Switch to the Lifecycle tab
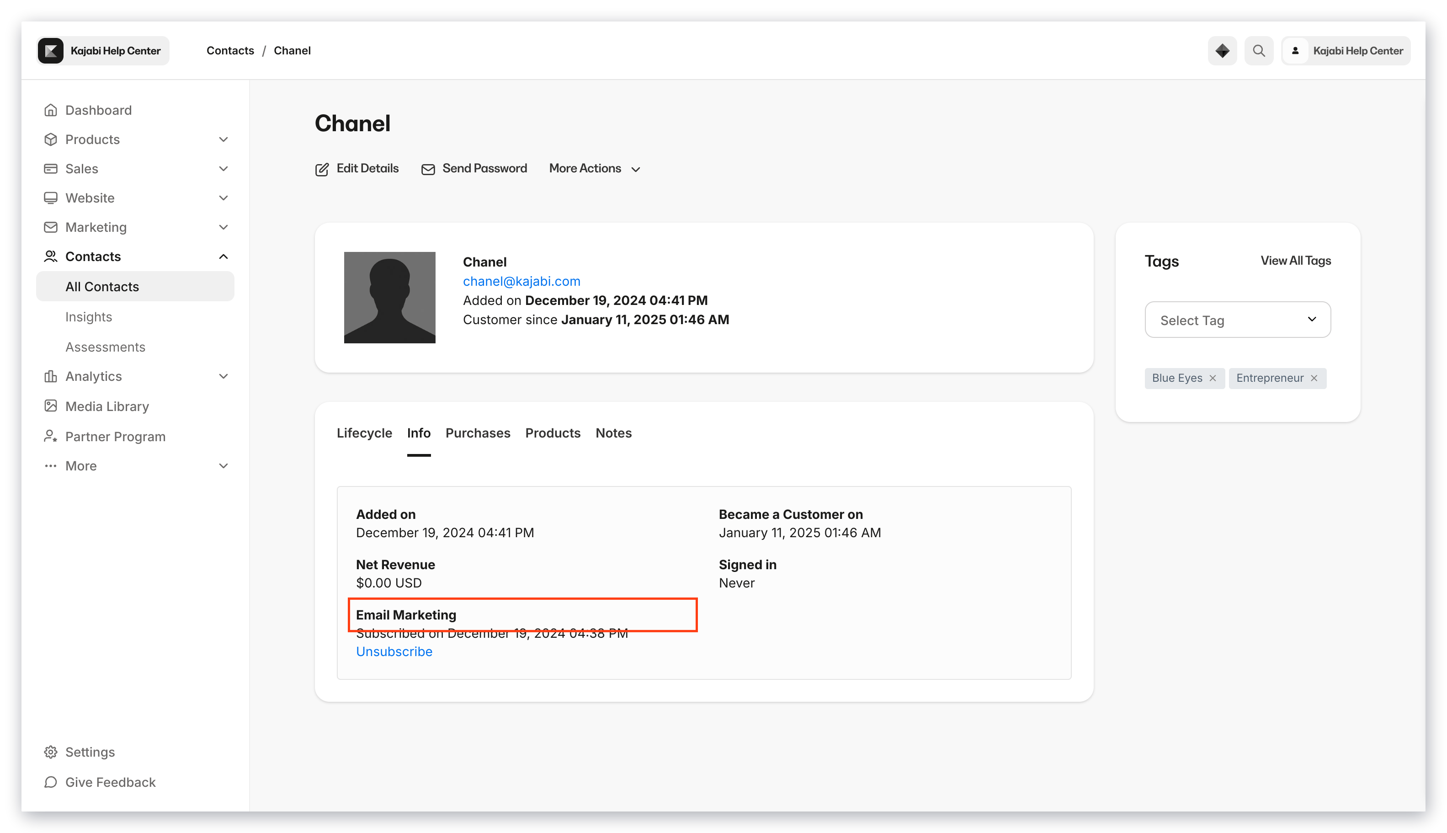 pos(364,433)
